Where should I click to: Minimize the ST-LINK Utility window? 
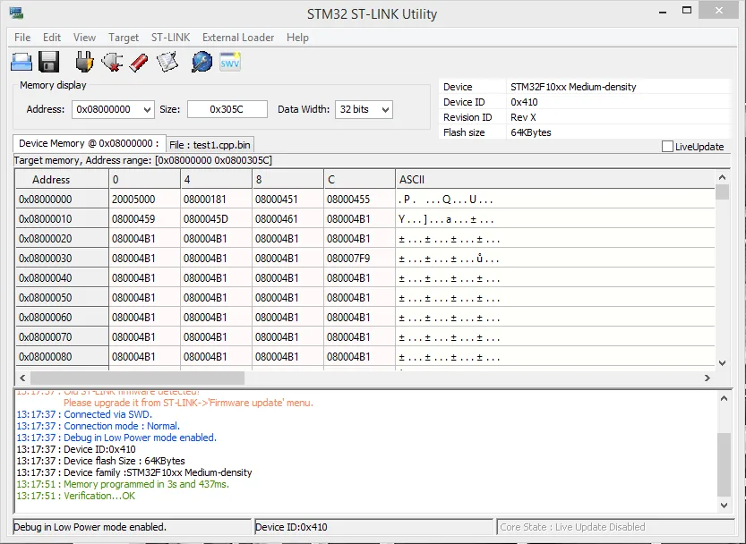point(663,11)
